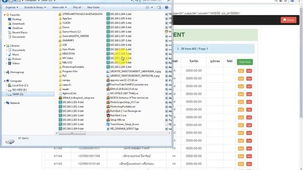Click Del button in first table row
Image resolution: width=303 pixels, height=170 pixels.
point(249,71)
